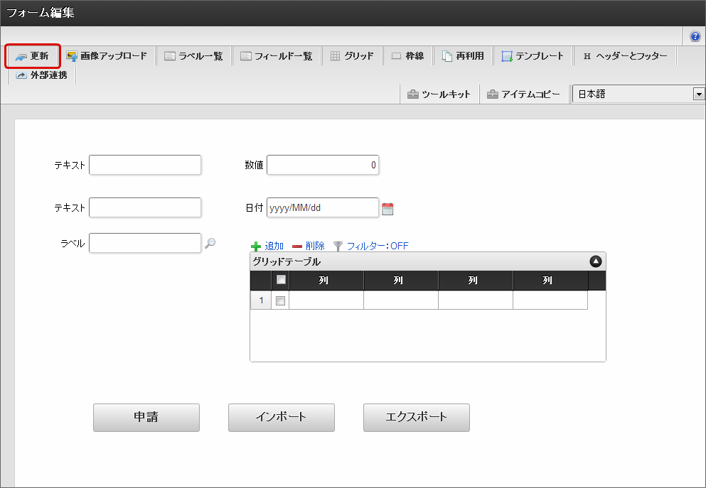This screenshot has height=488, width=706.
Task: Focus the 日付 yyyy/MM/dd date field
Action: point(323,207)
